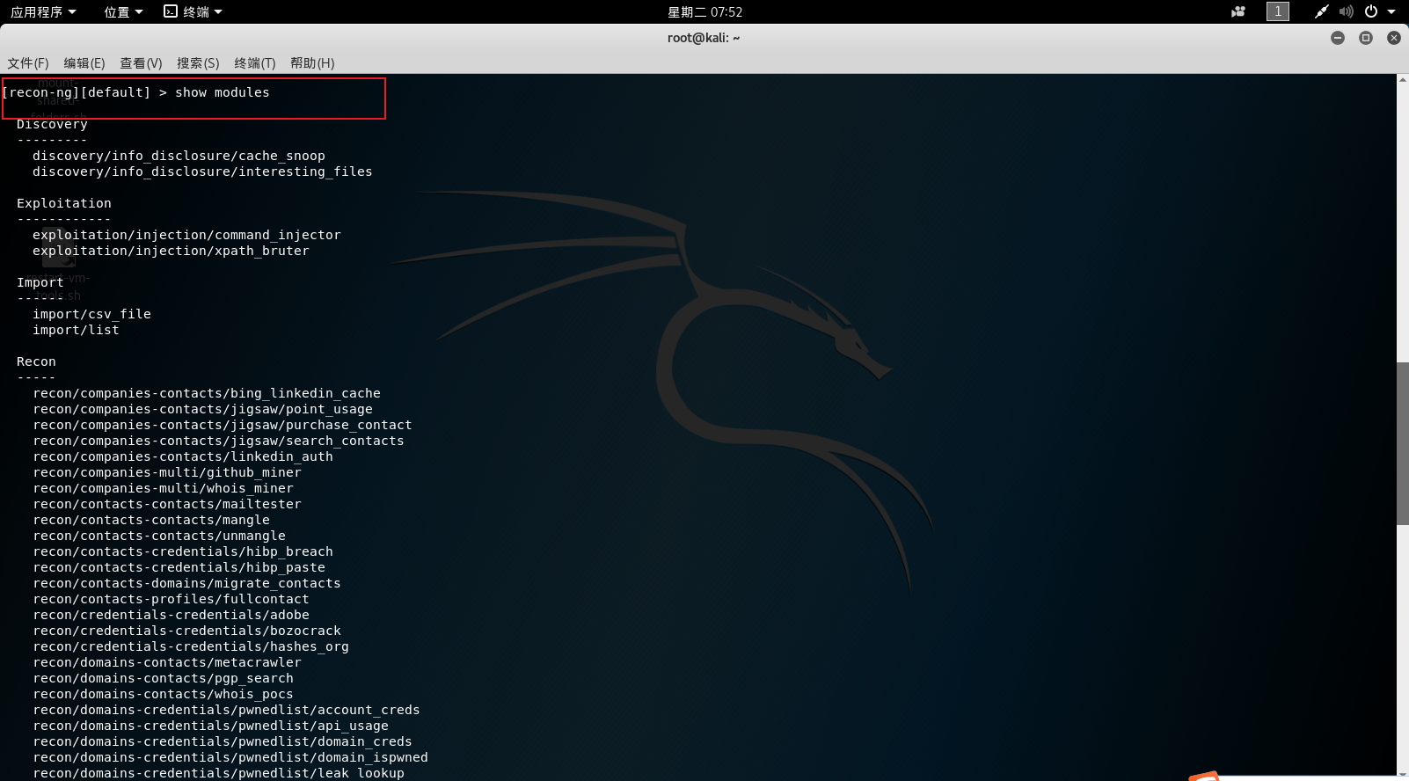Click recon/contacts-credentials/hibp_paste line

[x=179, y=567]
